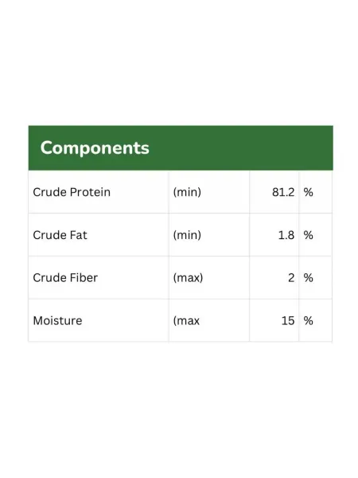Click the word Components in green banner
Screen dimensions: 358x478
pos(95,148)
